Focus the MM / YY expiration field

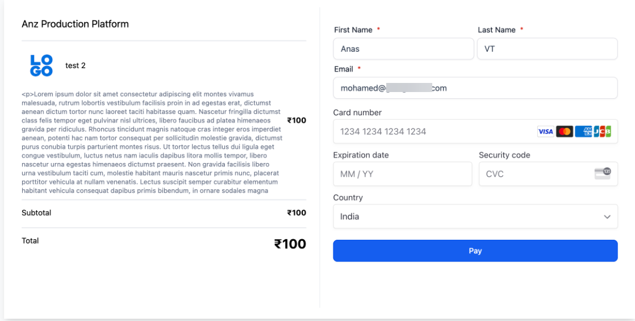point(402,174)
